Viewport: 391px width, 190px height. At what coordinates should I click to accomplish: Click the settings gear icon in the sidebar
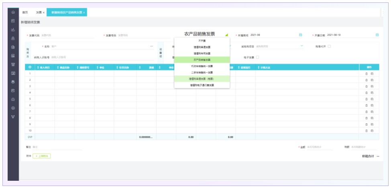click(13, 108)
